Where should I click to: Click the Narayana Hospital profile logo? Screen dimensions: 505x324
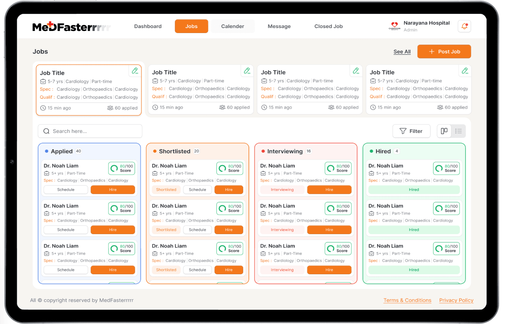click(x=394, y=26)
